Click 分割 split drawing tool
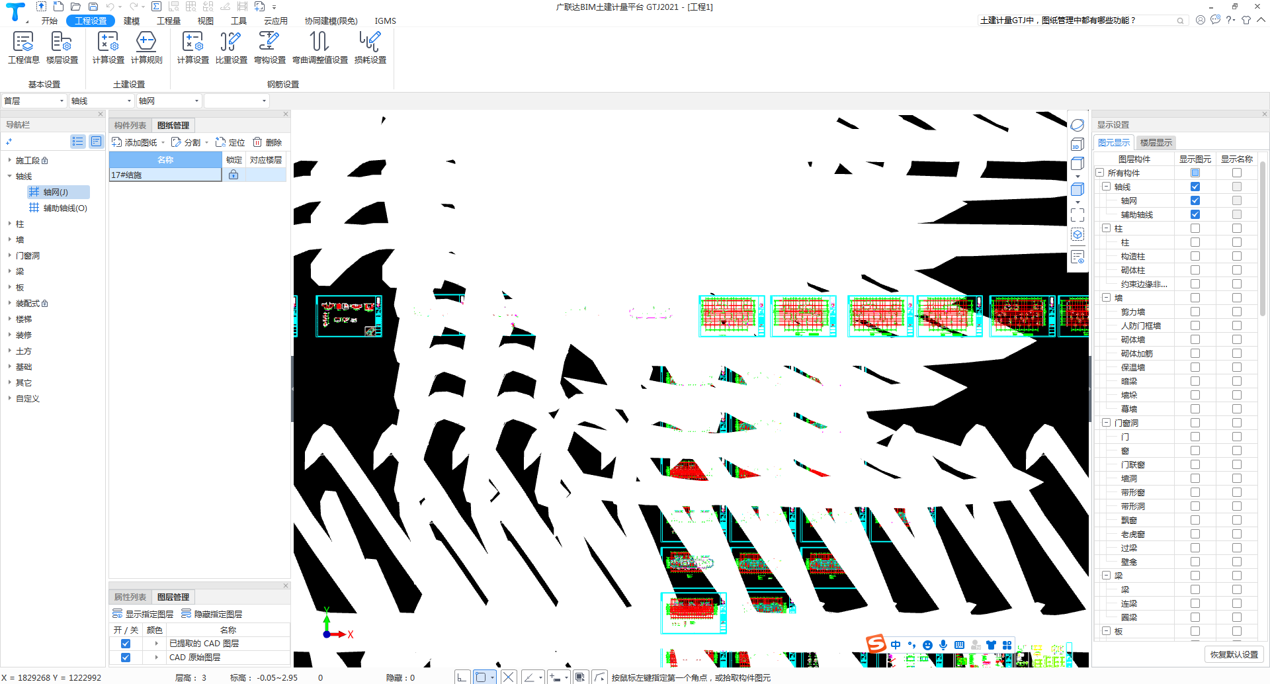The width and height of the screenshot is (1270, 684). click(185, 142)
